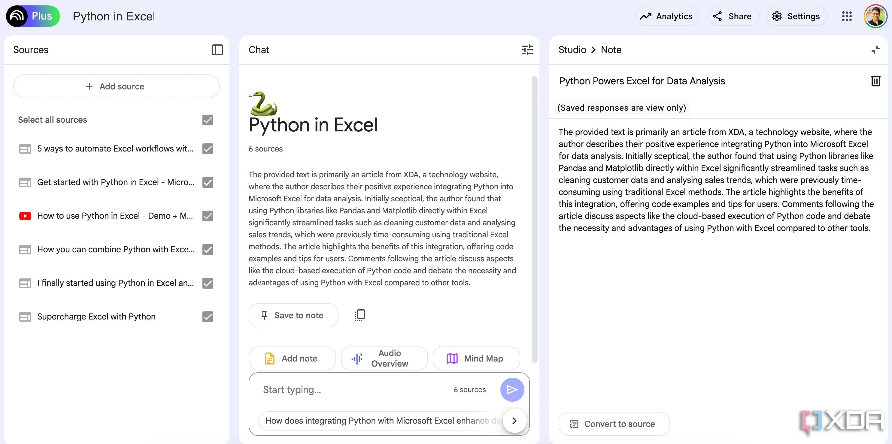Uncheck 'I finally started using Python in Excel' source

point(208,283)
